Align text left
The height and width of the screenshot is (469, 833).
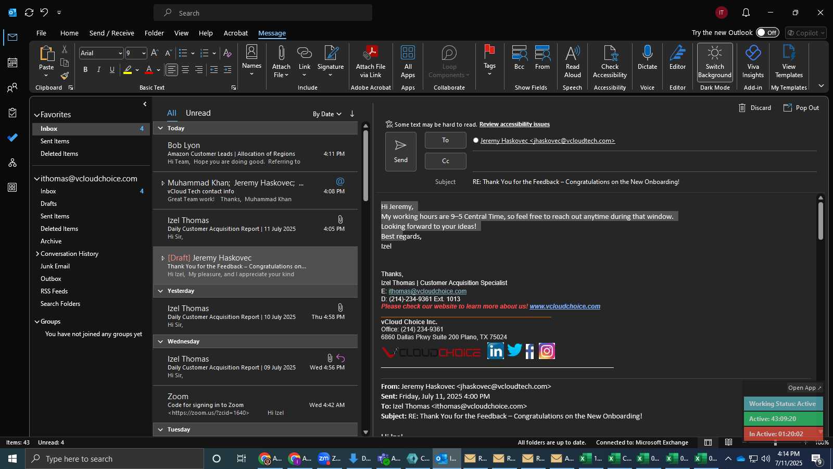tap(172, 69)
